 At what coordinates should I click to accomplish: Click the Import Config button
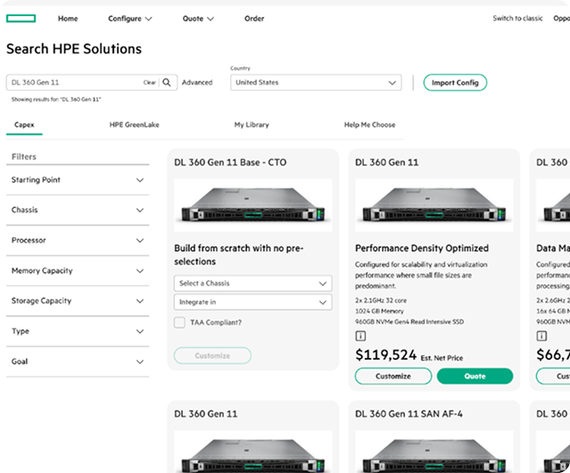[x=455, y=82]
